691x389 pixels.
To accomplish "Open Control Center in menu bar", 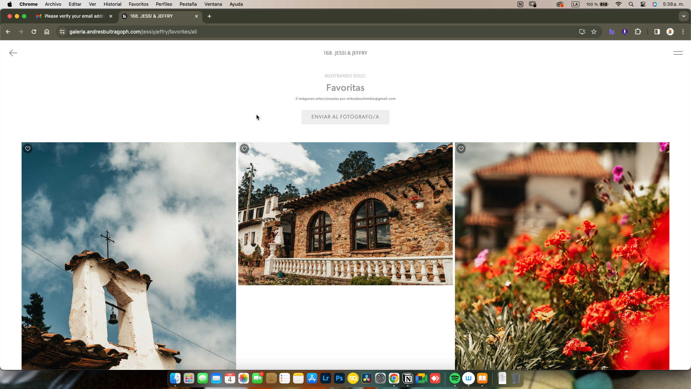I will tap(643, 4).
